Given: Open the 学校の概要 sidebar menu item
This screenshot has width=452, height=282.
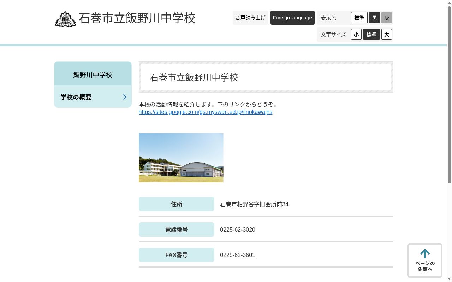Looking at the screenshot, I should [x=93, y=97].
